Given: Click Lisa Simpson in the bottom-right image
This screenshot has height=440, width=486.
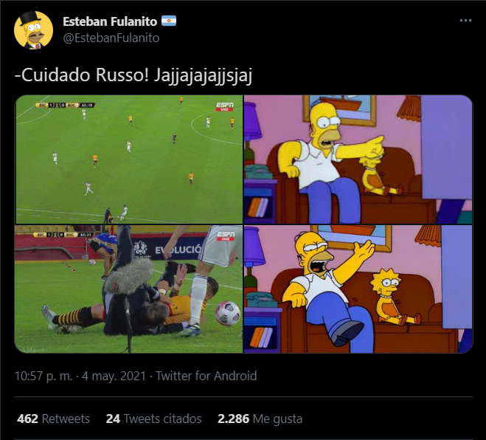Looking at the screenshot, I should point(394,298).
